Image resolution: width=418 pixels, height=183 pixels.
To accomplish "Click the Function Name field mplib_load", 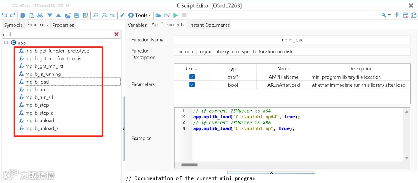I will (292, 40).
